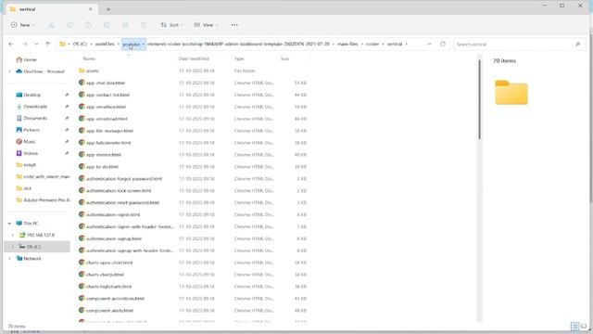Expand the Network tree node
The width and height of the screenshot is (593, 334).
(x=10, y=259)
